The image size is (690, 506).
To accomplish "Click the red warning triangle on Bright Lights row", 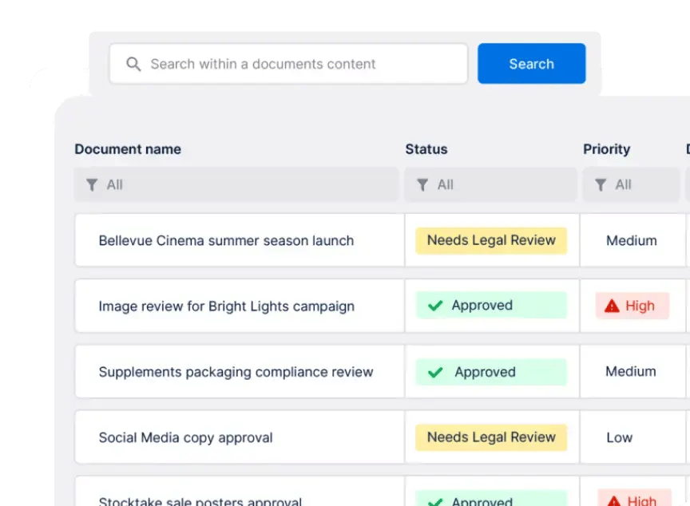I will tap(612, 306).
